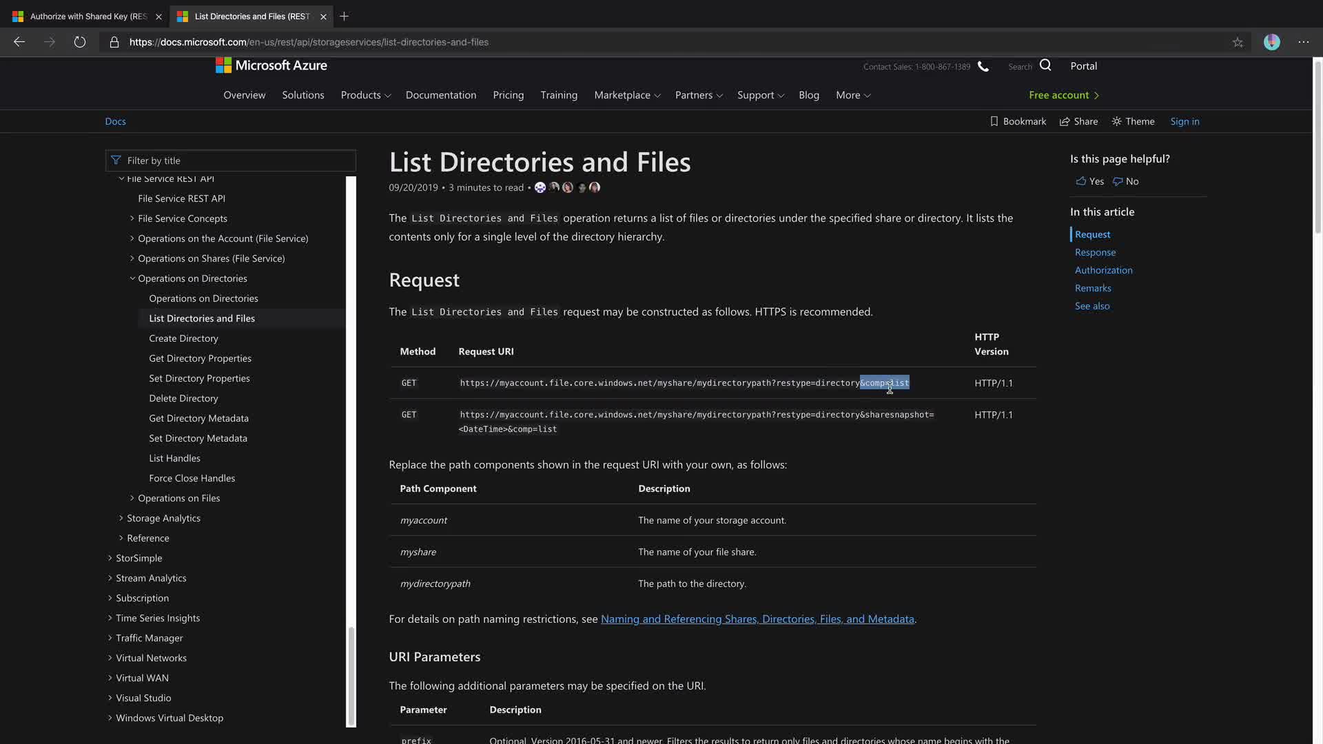Expand Operations on Files tree node
1323x744 pixels.
click(132, 498)
